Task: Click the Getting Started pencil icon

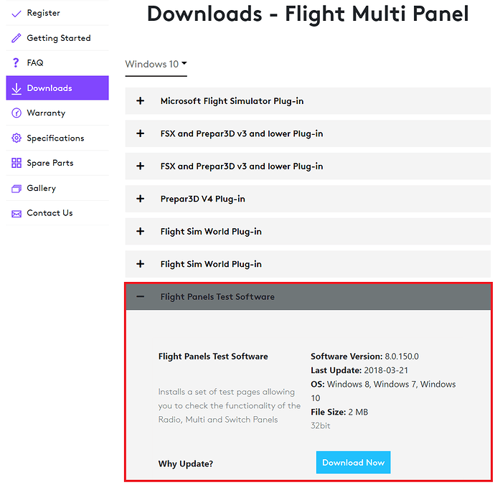Action: click(16, 38)
